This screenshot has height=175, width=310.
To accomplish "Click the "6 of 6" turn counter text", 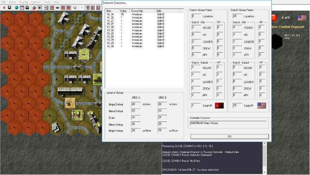I will click(286, 18).
